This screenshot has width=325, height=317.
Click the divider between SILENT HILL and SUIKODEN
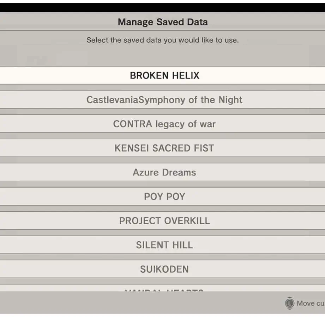tap(162, 257)
